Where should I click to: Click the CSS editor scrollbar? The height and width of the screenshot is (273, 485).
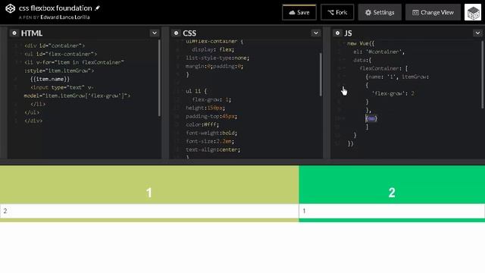click(x=321, y=74)
